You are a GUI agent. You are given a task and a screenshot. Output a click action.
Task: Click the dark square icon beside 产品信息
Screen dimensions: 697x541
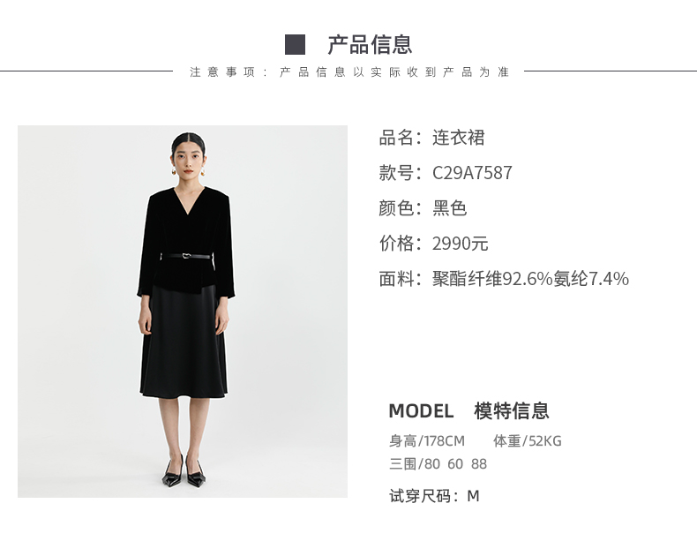[x=296, y=45]
